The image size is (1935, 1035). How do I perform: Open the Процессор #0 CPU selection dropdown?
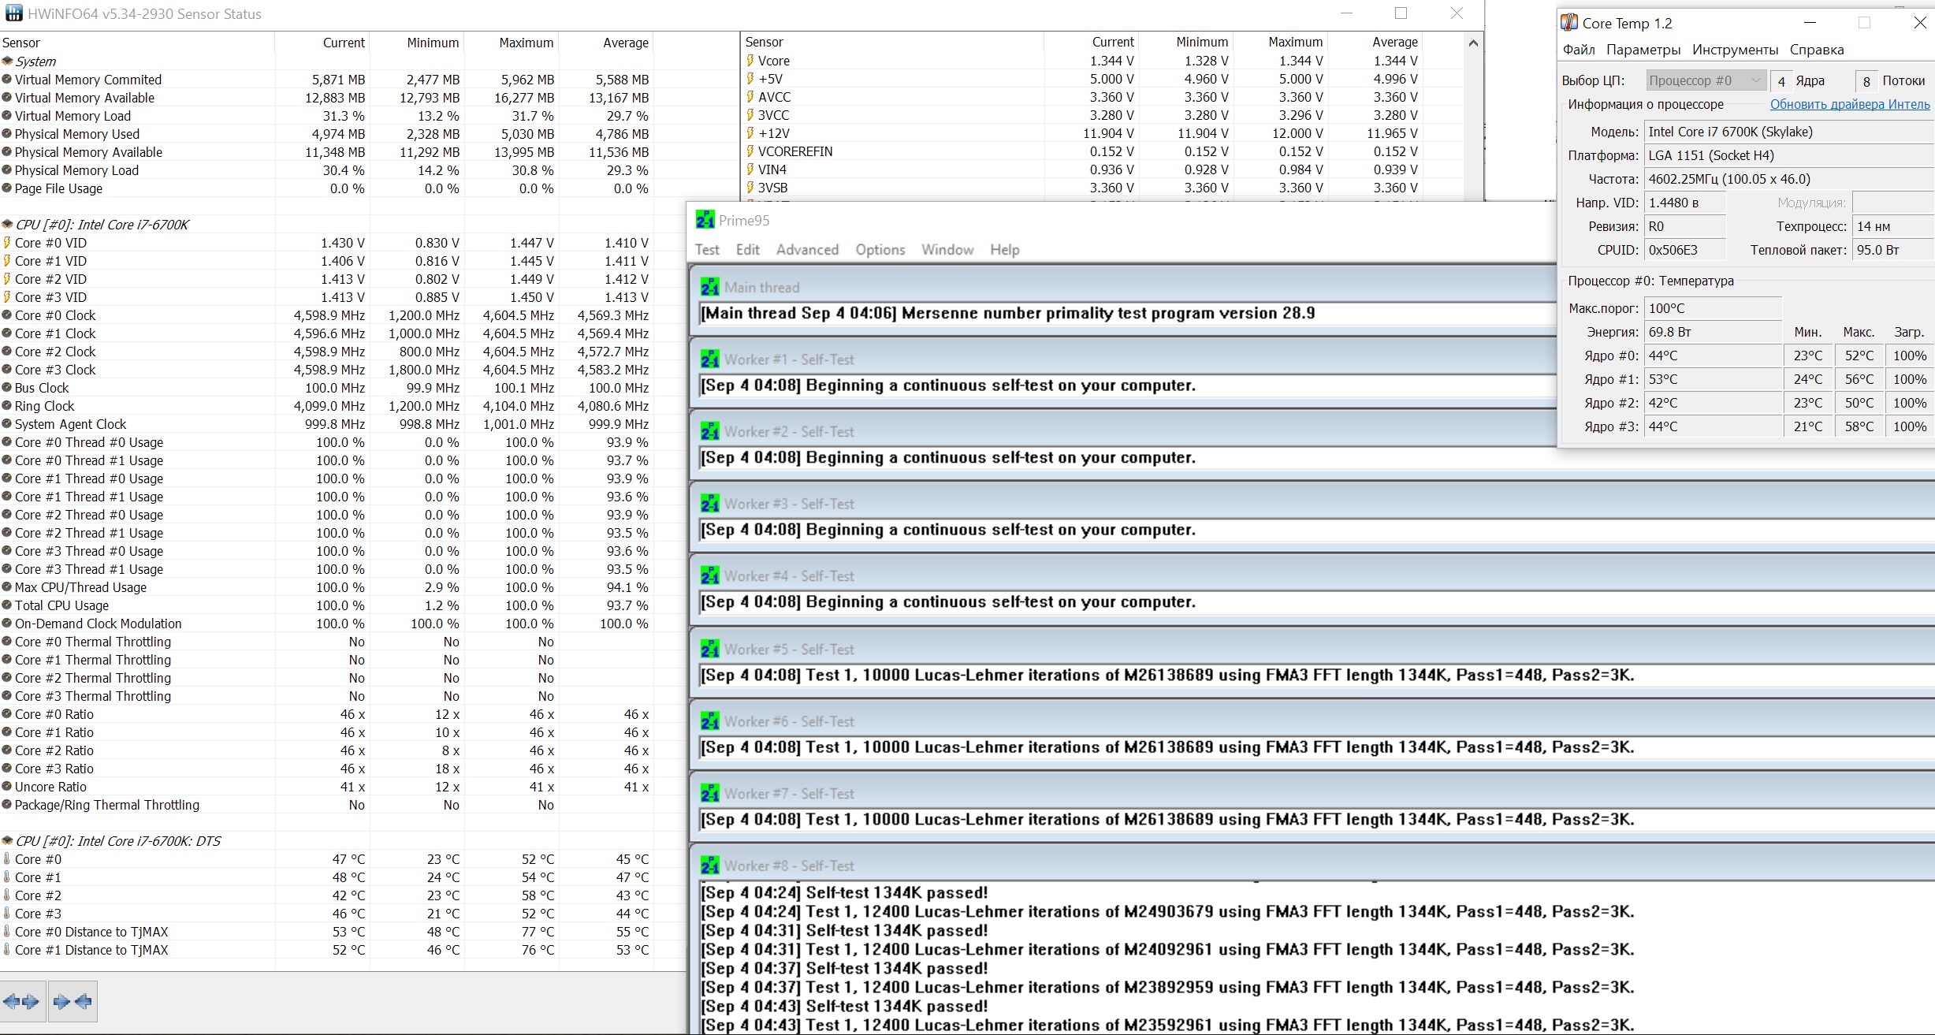pos(1704,80)
